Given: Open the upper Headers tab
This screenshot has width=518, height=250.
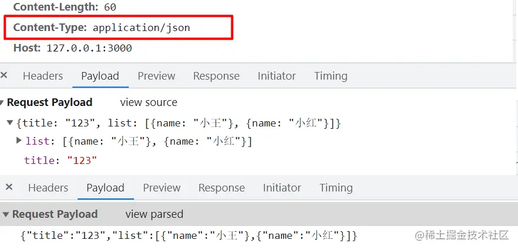Looking at the screenshot, I should pyautogui.click(x=43, y=76).
